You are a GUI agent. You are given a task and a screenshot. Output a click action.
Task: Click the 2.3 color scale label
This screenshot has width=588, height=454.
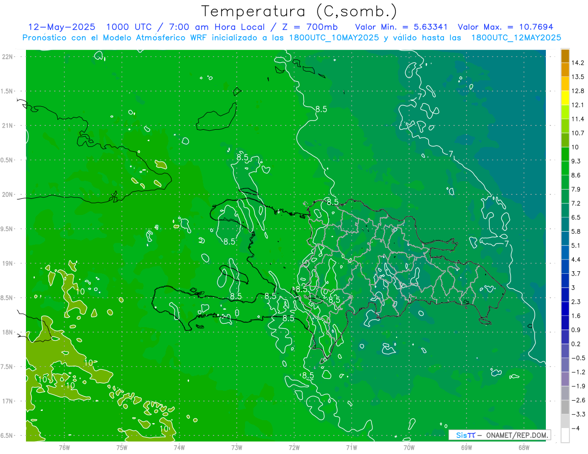pos(576,302)
